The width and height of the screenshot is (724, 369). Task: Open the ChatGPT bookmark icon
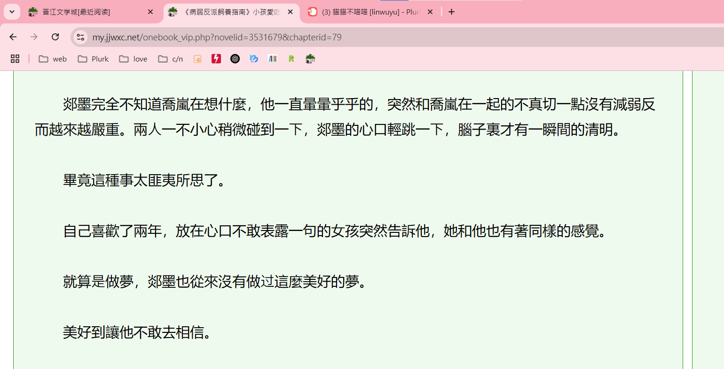[235, 59]
